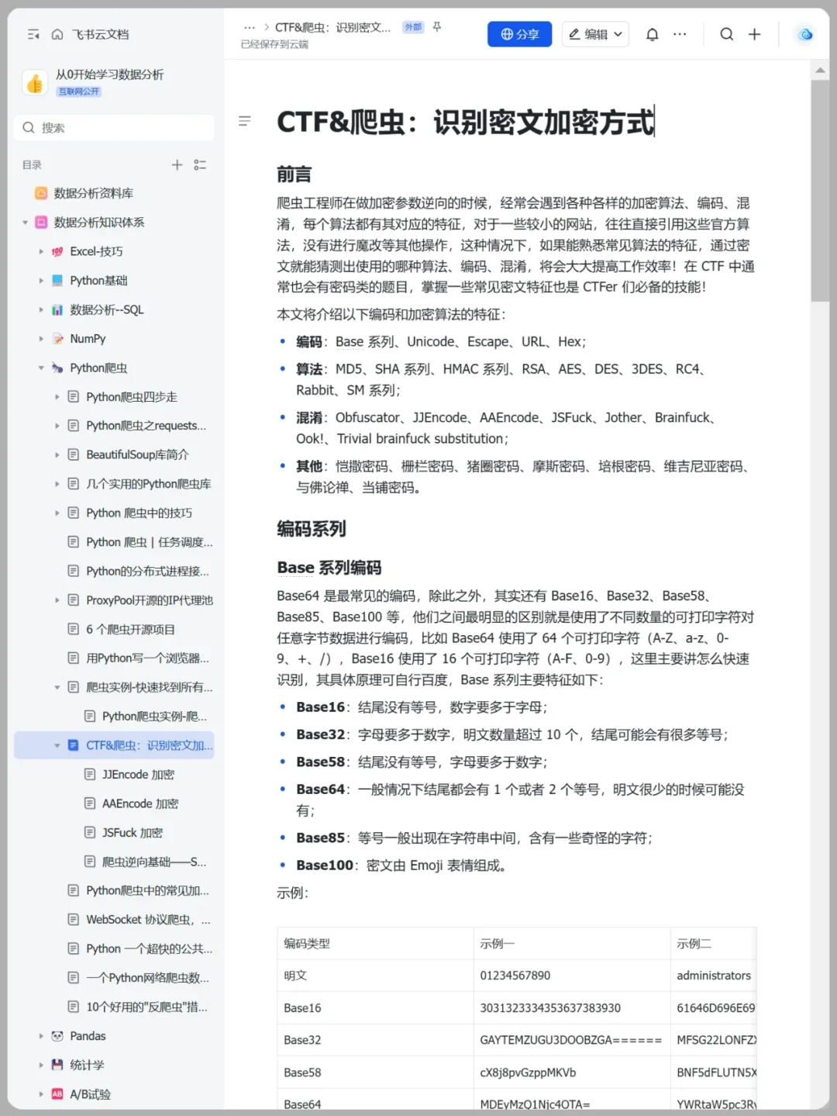The image size is (837, 1116).
Task: Create new item with the plus icon
Action: point(754,34)
